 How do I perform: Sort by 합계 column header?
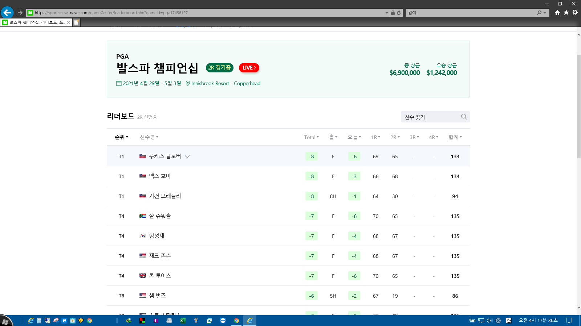pyautogui.click(x=455, y=137)
